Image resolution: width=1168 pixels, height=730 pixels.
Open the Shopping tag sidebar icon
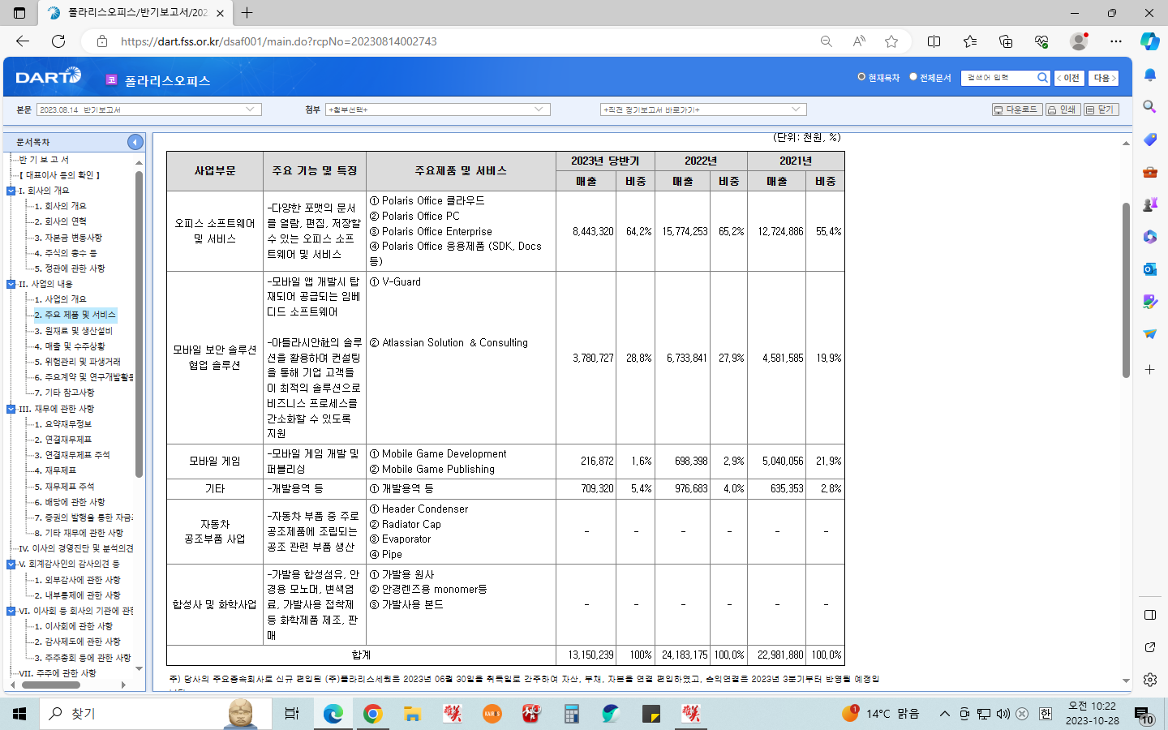pos(1149,140)
